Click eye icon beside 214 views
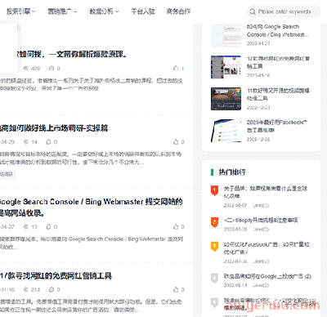327x317 pixels. coord(26,289)
